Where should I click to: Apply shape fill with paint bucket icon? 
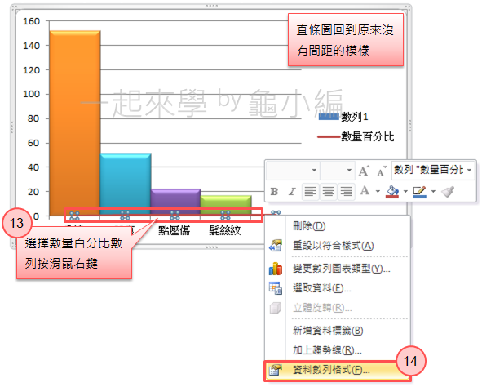[392, 191]
